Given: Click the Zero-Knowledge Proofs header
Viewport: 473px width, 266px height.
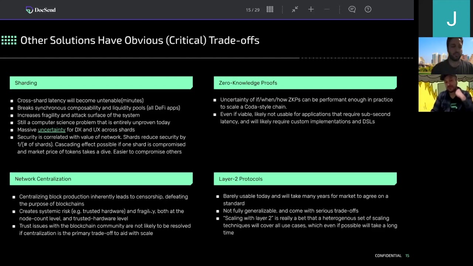Looking at the screenshot, I should click(305, 83).
